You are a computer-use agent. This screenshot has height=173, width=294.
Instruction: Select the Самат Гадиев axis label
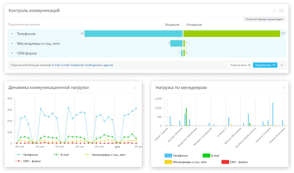pyautogui.click(x=161, y=134)
